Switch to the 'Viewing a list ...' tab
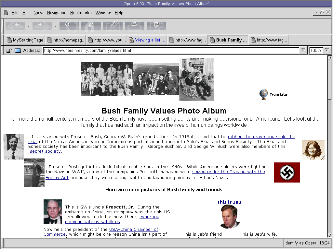333x249 pixels. 147,40
